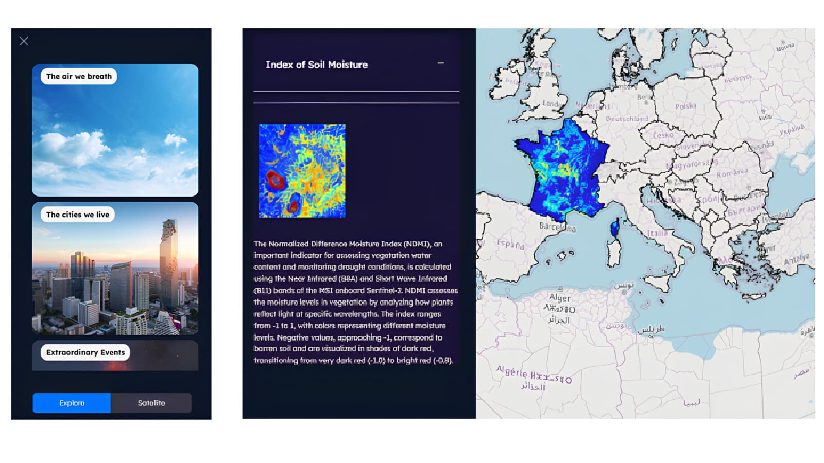Screen dimensions: 824x463
Task: Click the Deutschland label on the map
Action: coord(627,119)
